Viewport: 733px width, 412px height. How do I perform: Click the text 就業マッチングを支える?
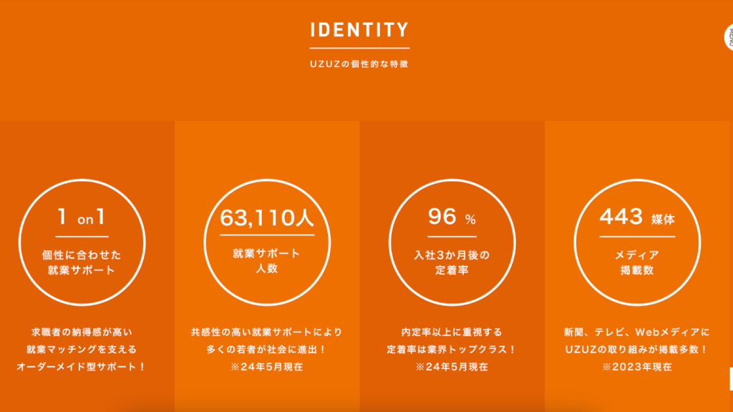click(x=82, y=349)
